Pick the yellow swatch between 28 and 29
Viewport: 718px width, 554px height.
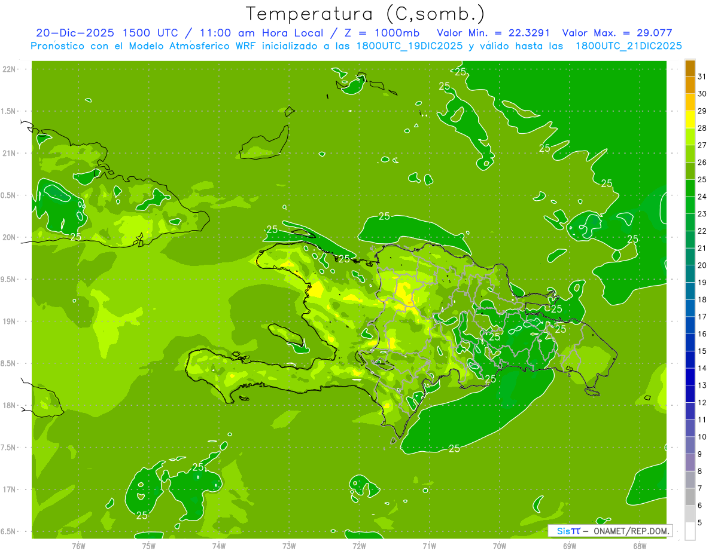[x=690, y=120]
